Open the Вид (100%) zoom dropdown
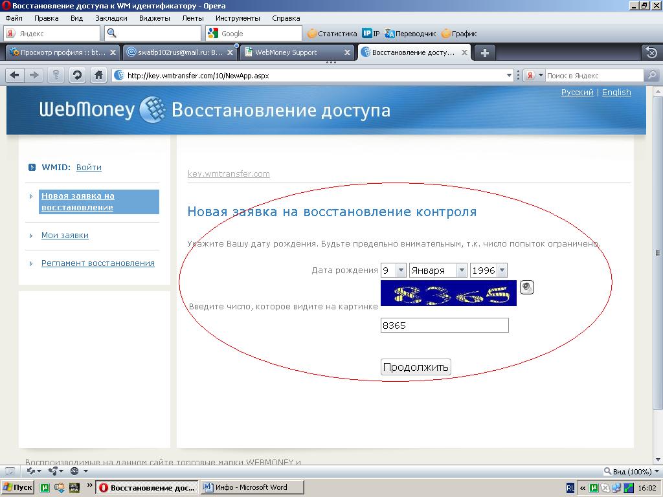Image resolution: width=663 pixels, height=497 pixels. tap(631, 471)
